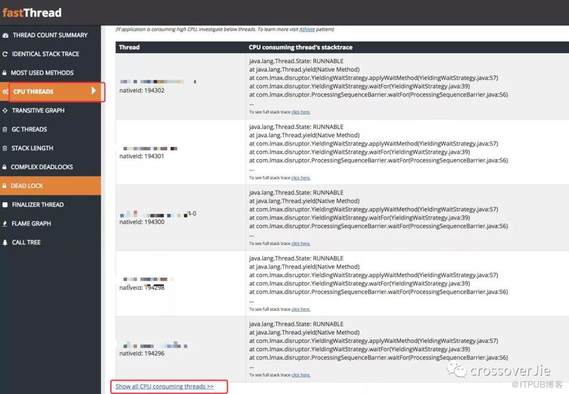Click the Most Used Methods lock icon
Viewport: 569px width, 394px height.
pyautogui.click(x=4, y=73)
